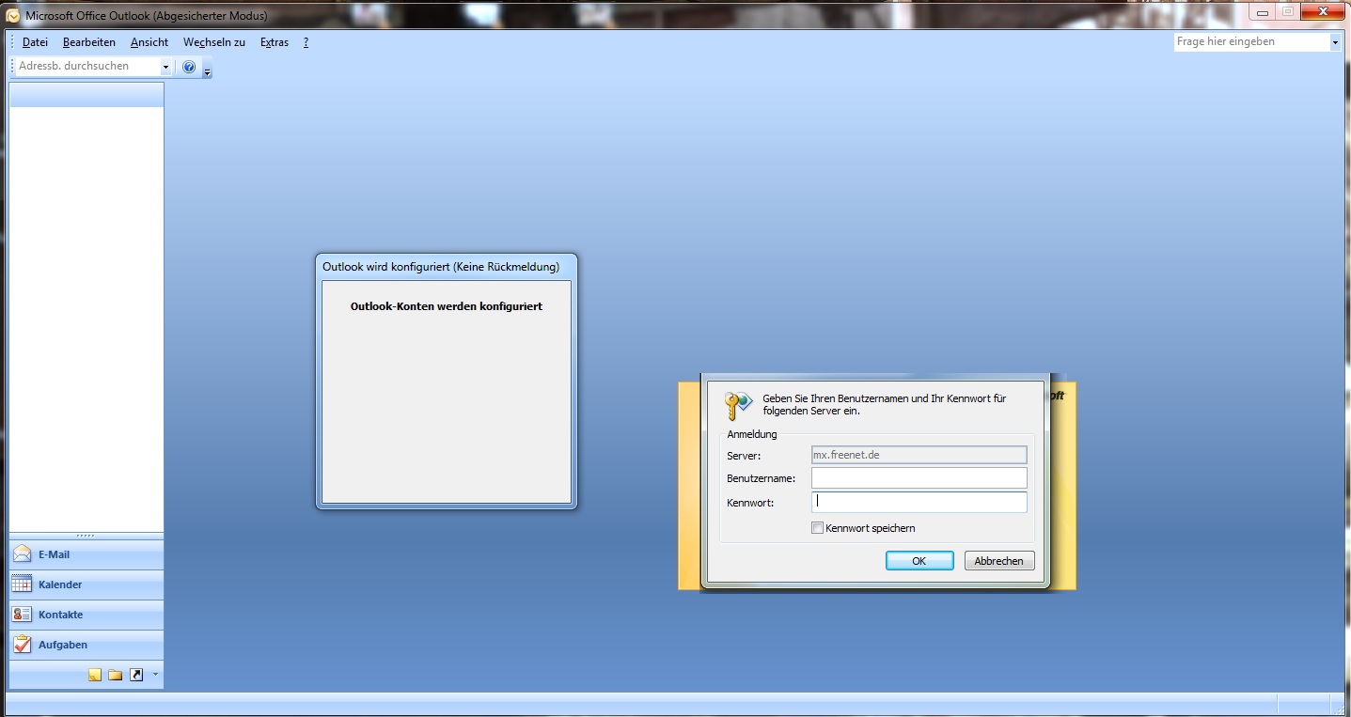The height and width of the screenshot is (717, 1351).
Task: Click into the Kennwort field
Action: pyautogui.click(x=919, y=502)
